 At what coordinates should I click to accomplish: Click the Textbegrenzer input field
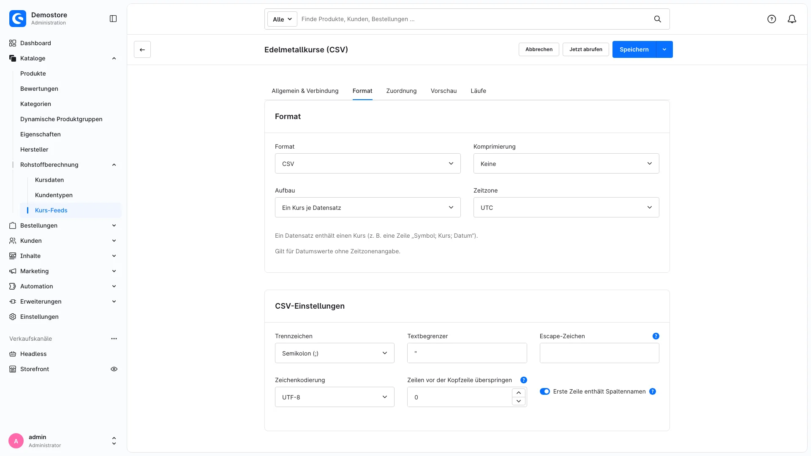click(x=467, y=353)
